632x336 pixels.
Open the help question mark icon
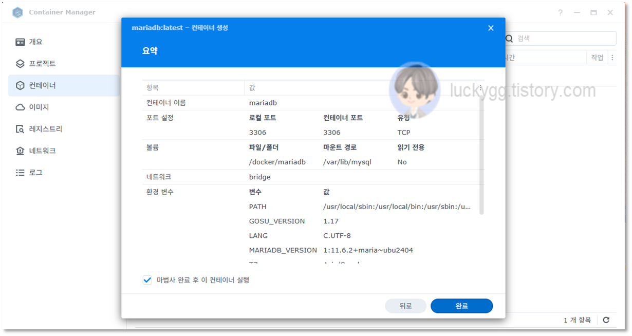coord(561,12)
